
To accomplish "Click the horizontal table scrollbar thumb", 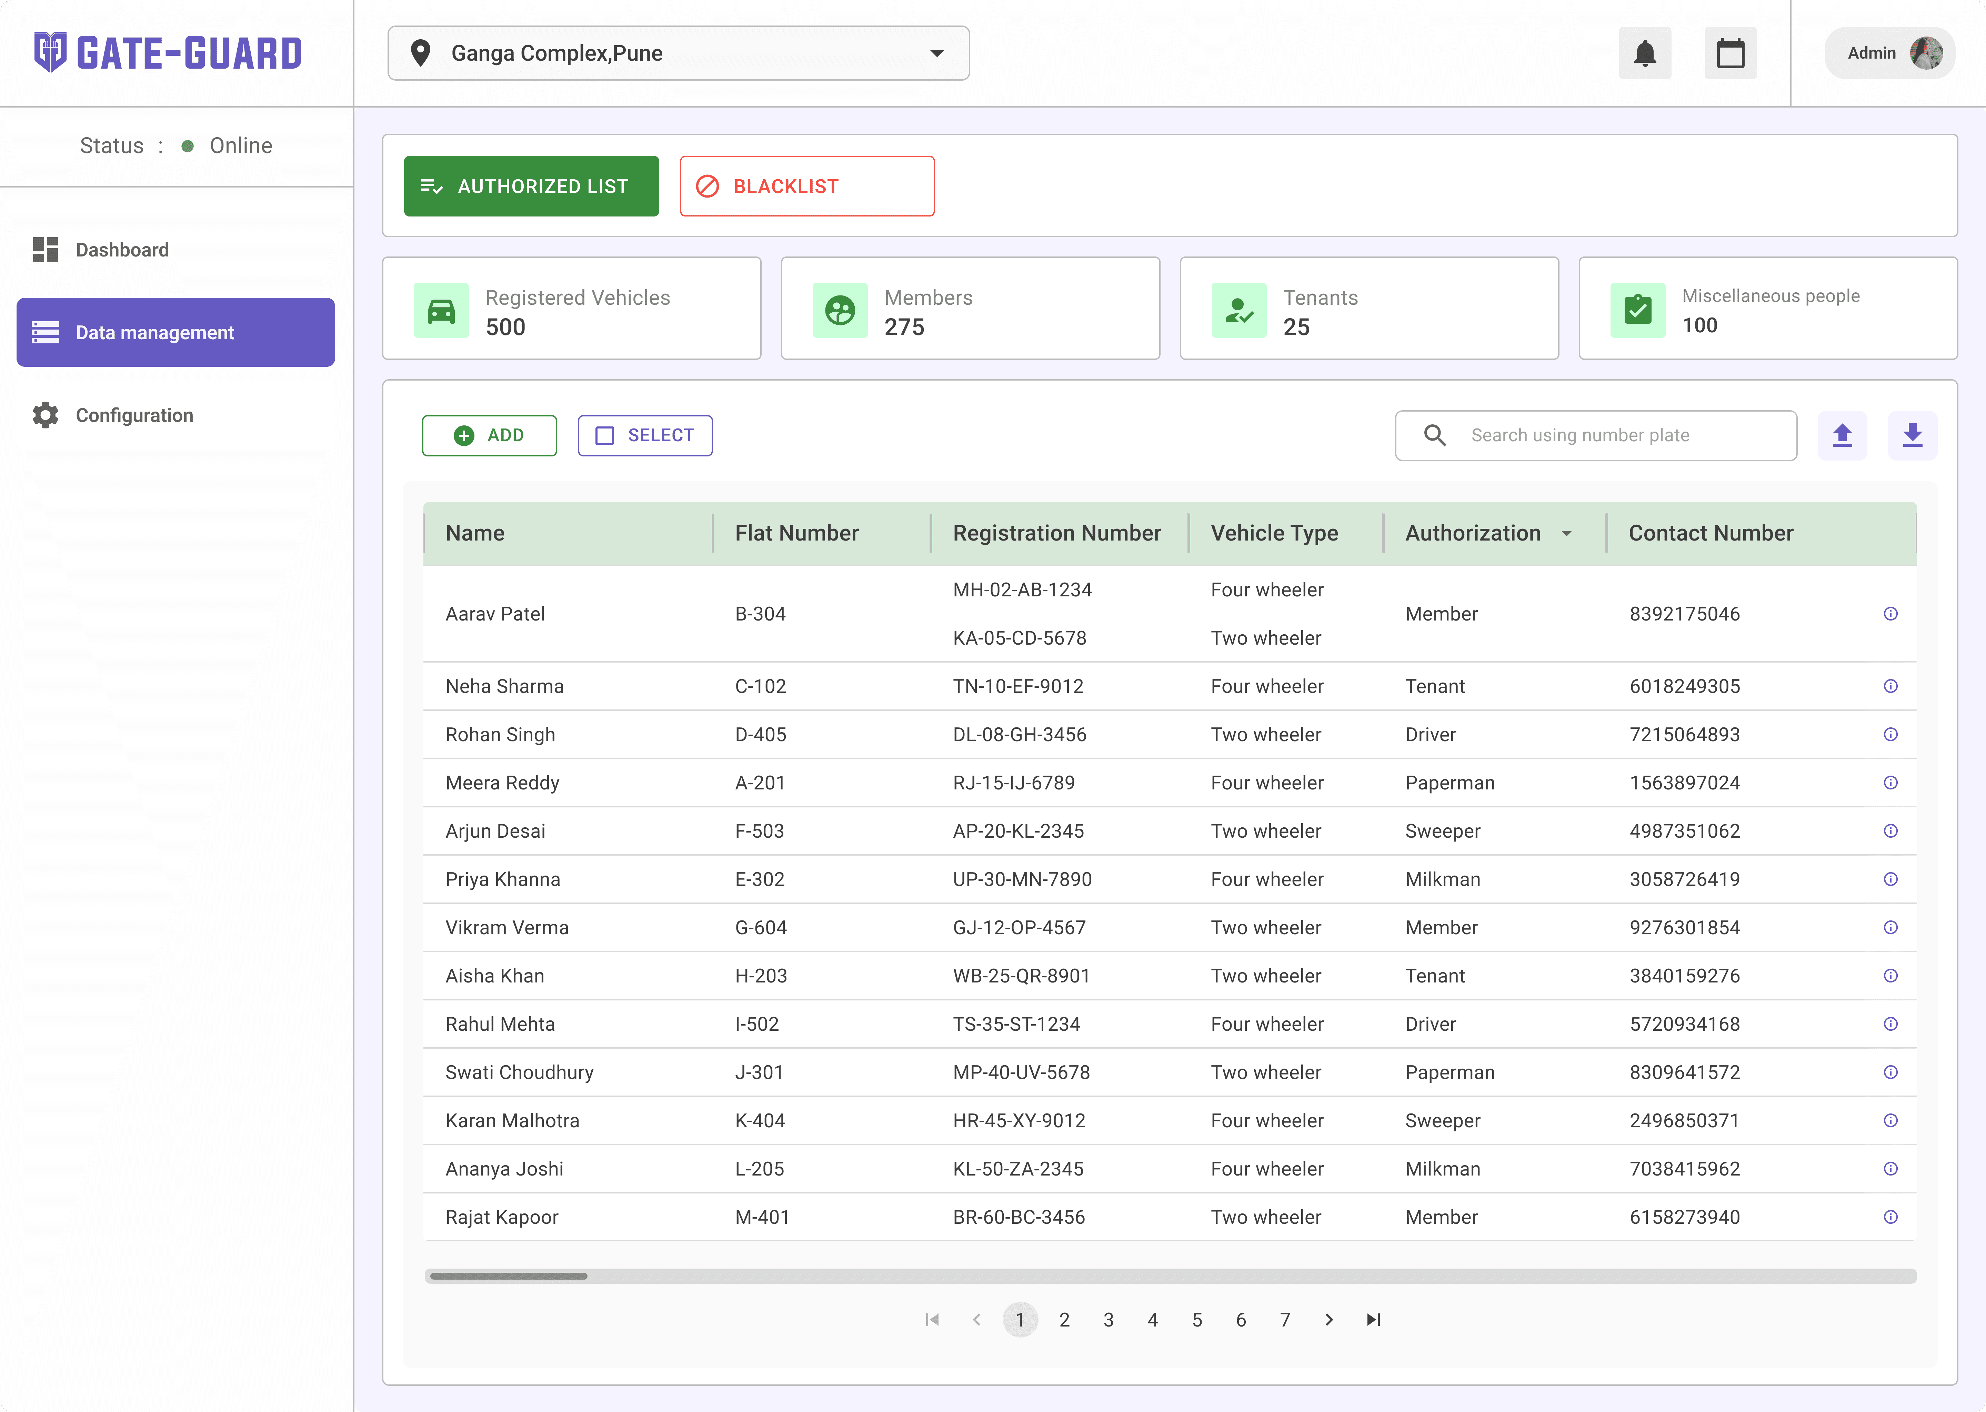I will click(x=509, y=1277).
